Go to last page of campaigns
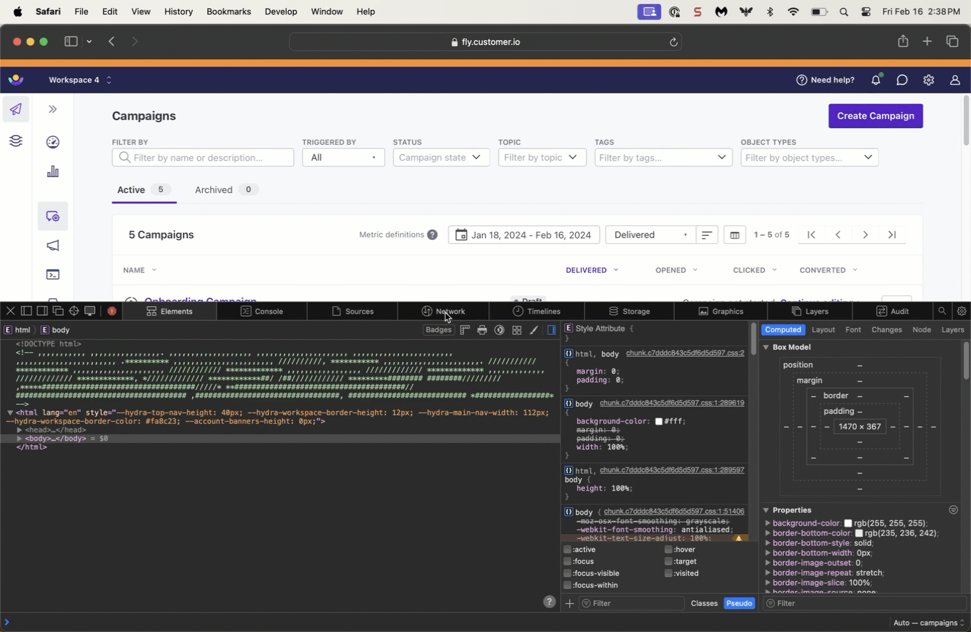 coord(892,235)
